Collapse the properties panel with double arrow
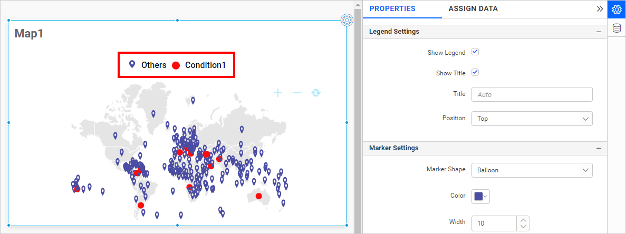The width and height of the screenshot is (626, 234). pyautogui.click(x=600, y=9)
